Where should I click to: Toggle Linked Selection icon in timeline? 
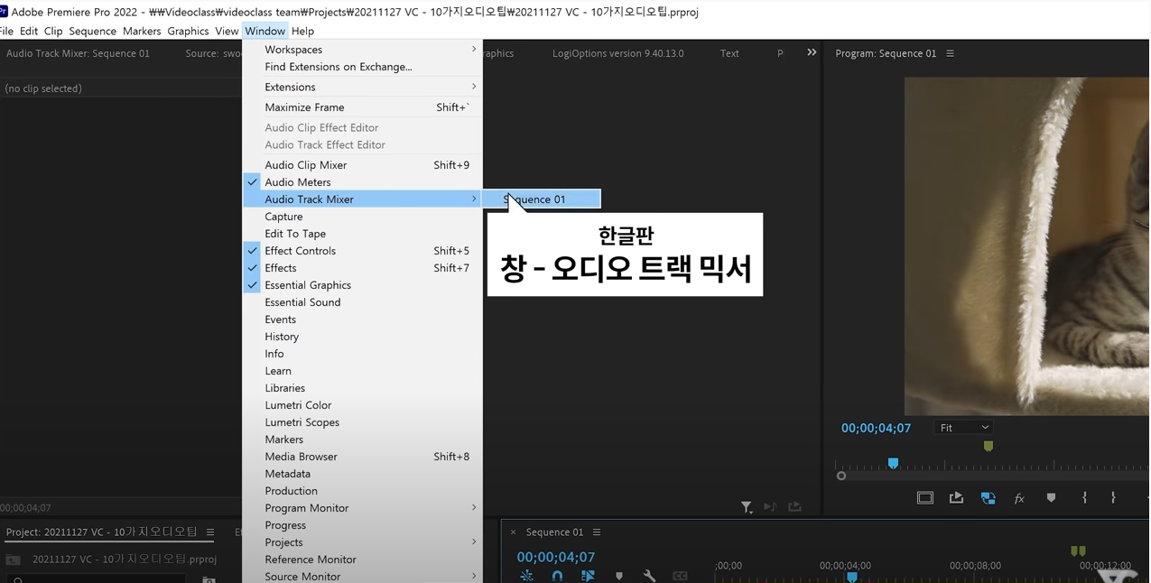click(588, 576)
